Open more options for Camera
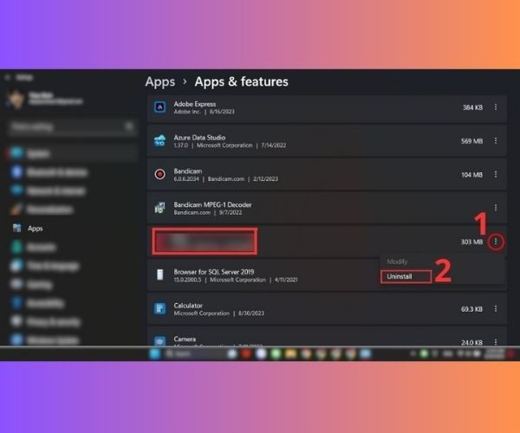Screen dimensions: 520x433 click(x=496, y=341)
